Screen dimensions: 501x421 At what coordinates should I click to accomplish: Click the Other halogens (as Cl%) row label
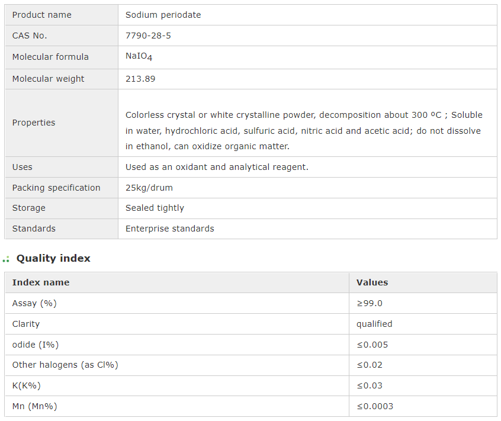[x=65, y=365]
